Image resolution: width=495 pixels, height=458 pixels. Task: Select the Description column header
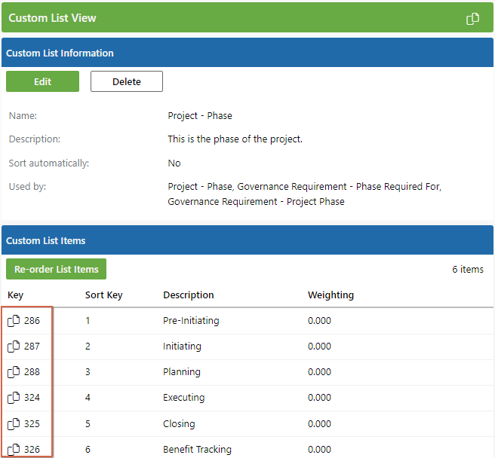pos(189,295)
